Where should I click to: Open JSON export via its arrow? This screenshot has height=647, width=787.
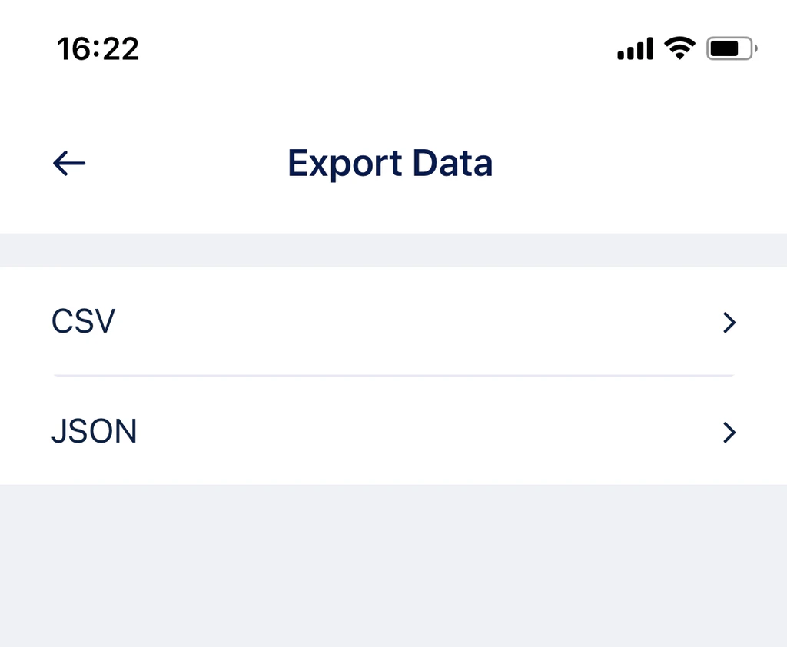tap(728, 433)
